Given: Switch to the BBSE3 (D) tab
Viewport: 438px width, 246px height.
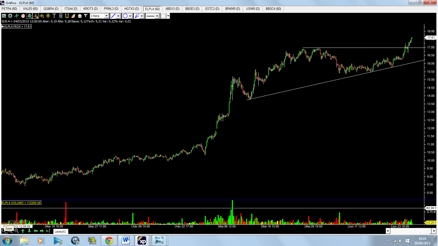Looking at the screenshot, I should (192, 9).
